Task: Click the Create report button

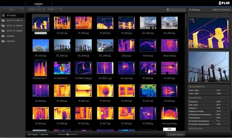Action: [176, 134]
